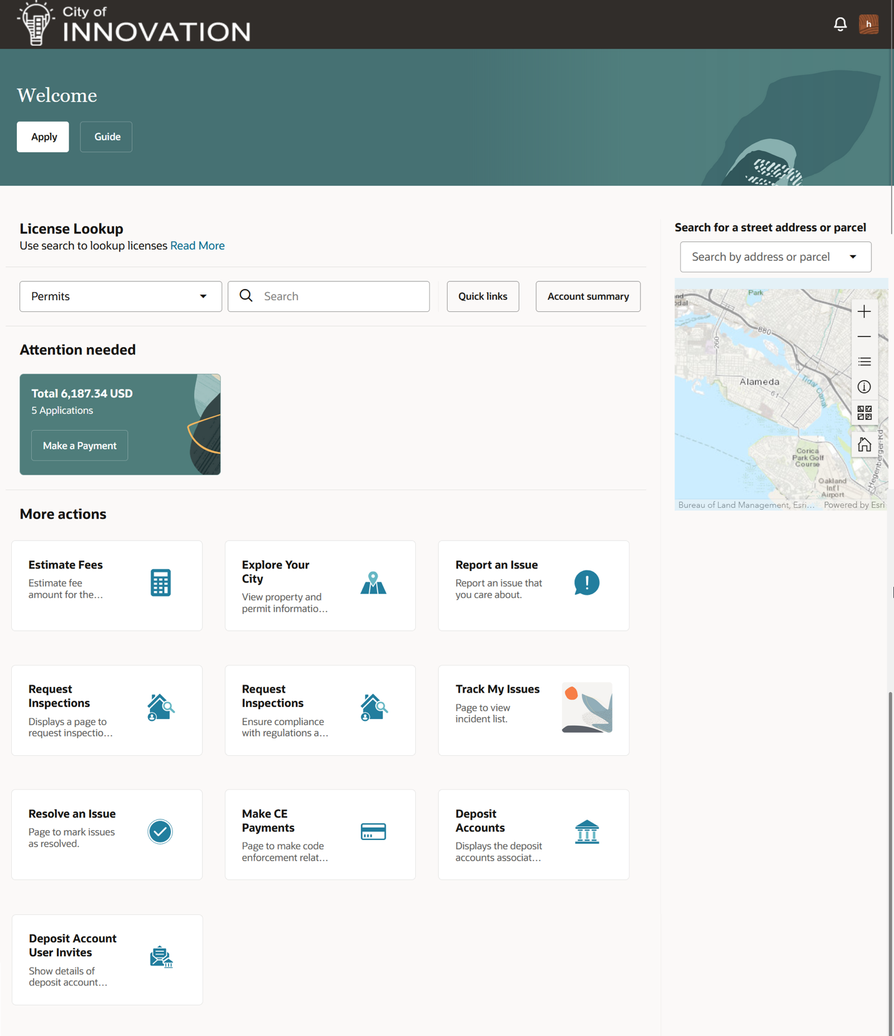This screenshot has width=894, height=1036.
Task: Open the Account summary
Action: pyautogui.click(x=587, y=296)
